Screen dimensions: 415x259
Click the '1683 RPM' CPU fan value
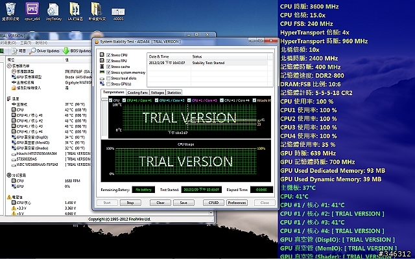pos(72,181)
